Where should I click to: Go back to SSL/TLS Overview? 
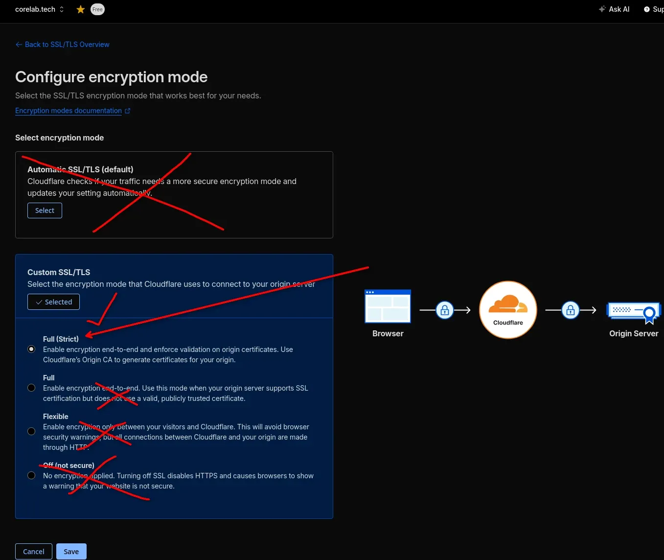point(62,45)
